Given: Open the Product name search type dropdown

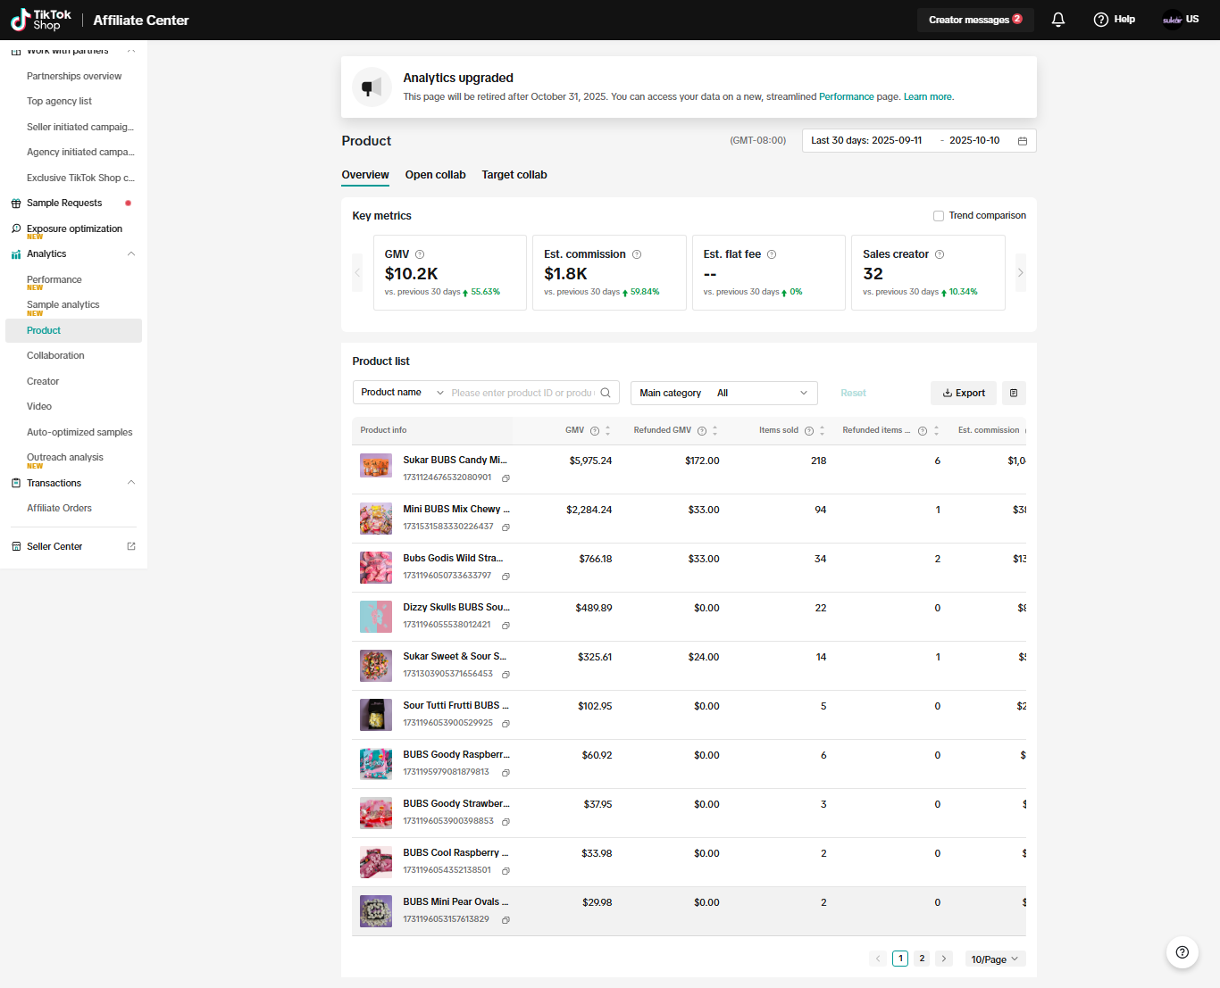Looking at the screenshot, I should pos(399,392).
